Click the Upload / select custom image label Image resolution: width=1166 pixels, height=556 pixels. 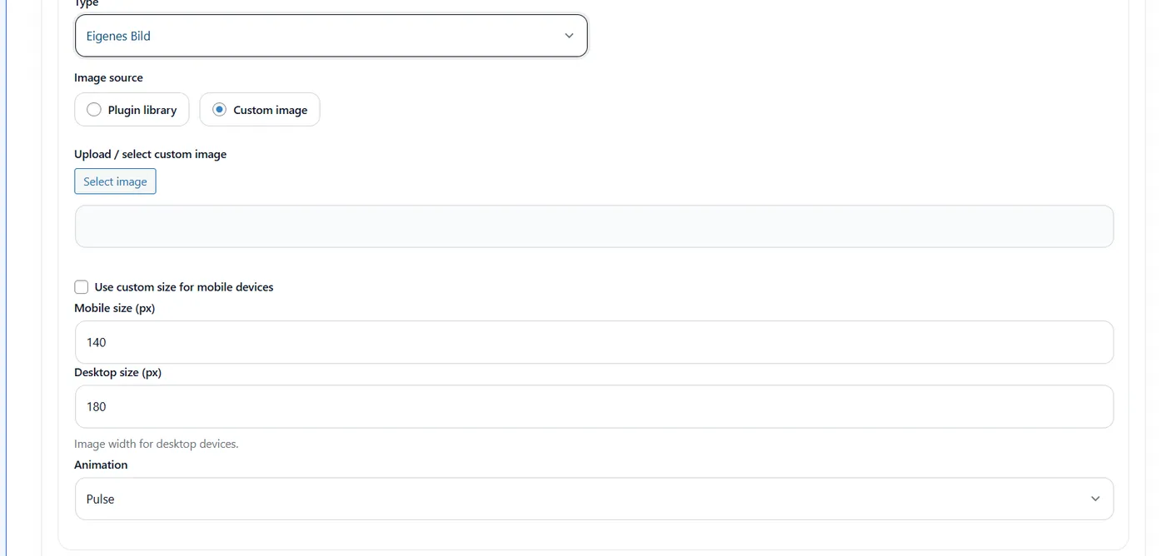click(x=150, y=154)
